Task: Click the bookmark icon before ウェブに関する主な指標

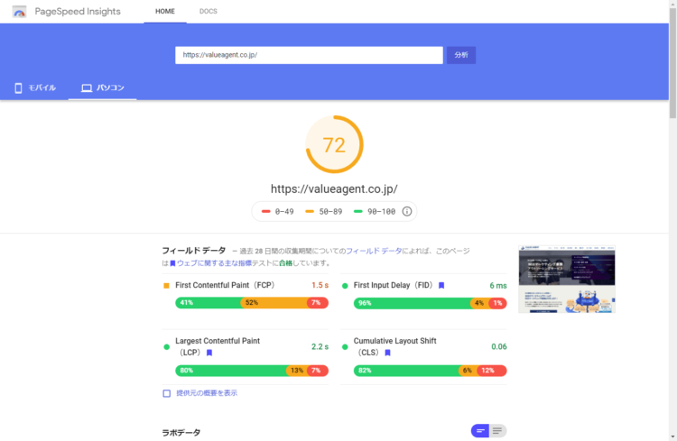Action: click(x=172, y=263)
